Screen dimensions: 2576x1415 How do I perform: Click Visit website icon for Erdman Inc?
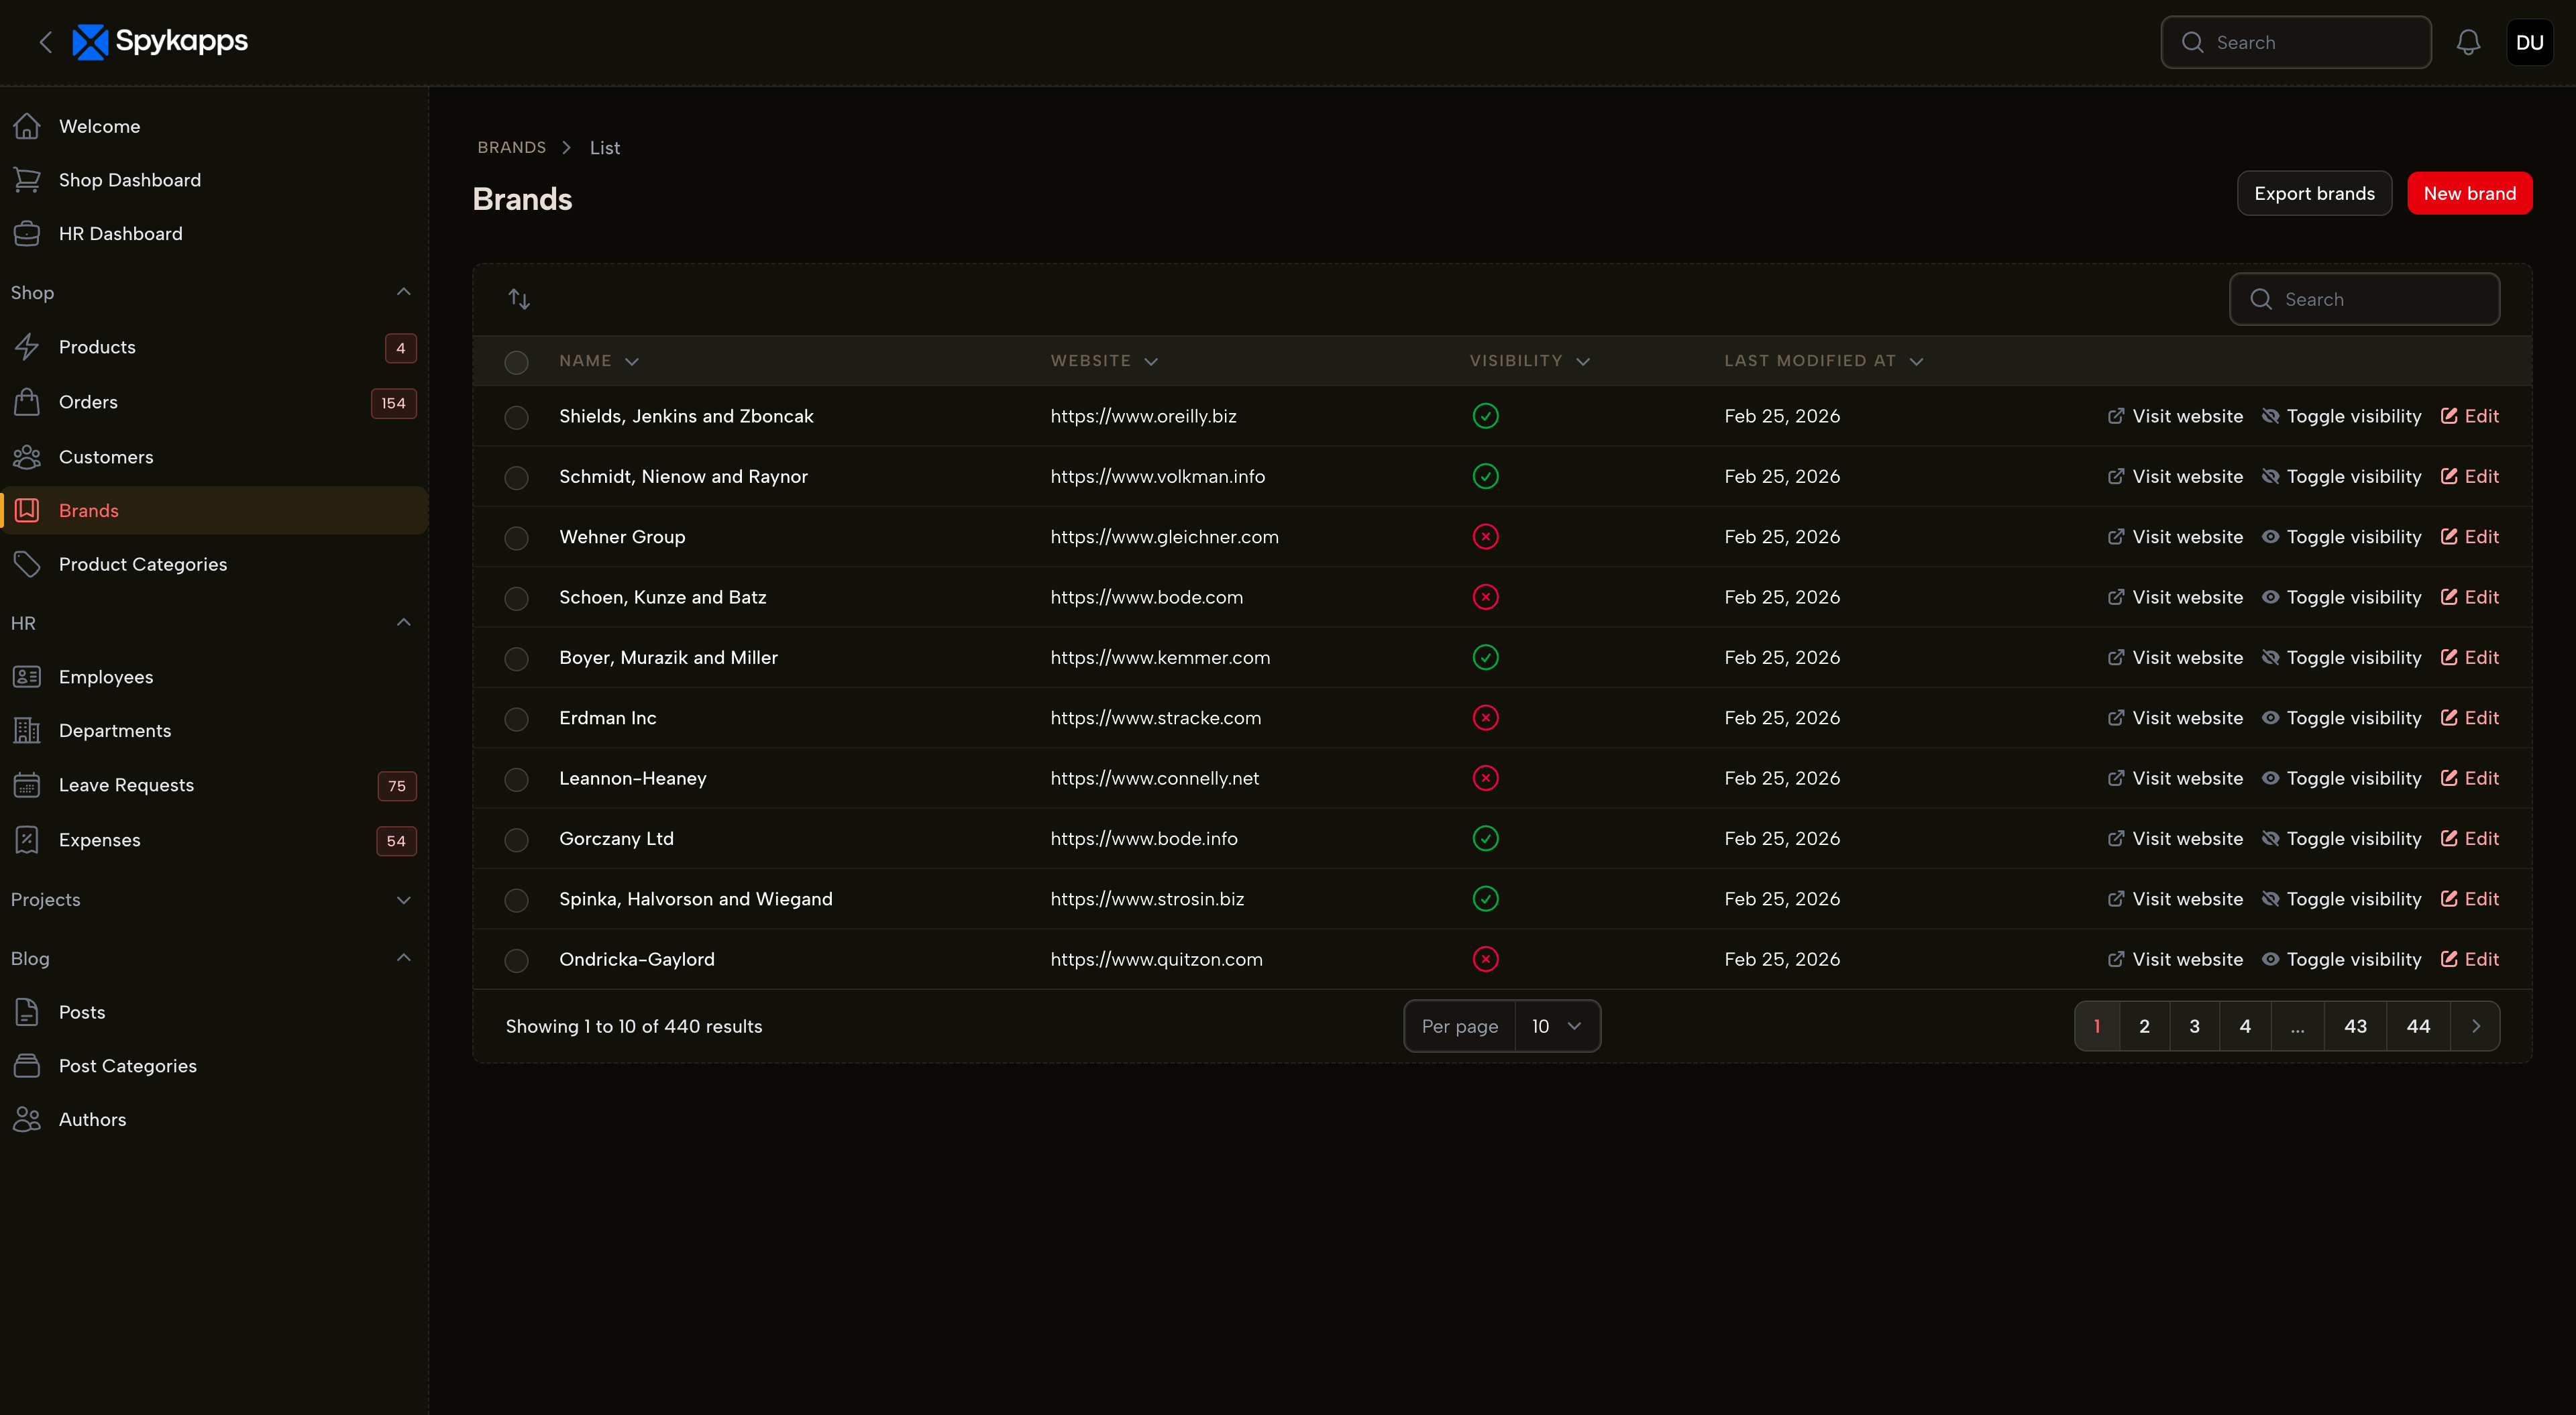2115,718
